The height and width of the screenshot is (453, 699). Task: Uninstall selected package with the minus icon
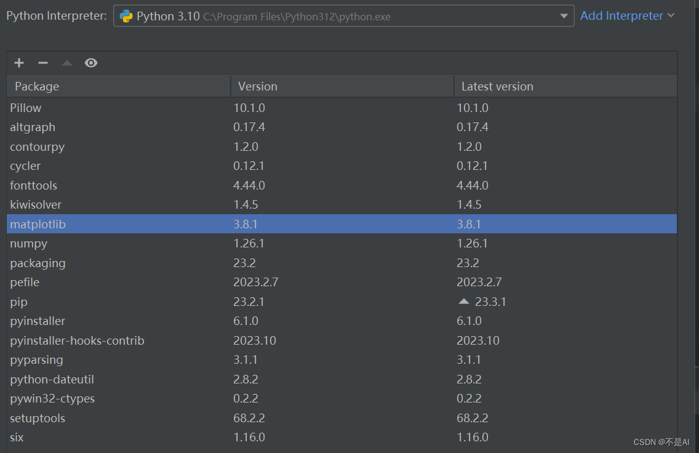(x=42, y=62)
